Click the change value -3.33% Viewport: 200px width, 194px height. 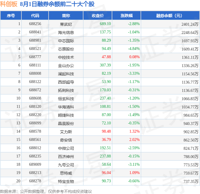(134, 74)
